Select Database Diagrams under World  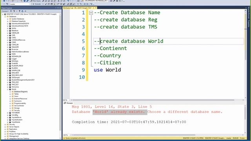pos(21,92)
